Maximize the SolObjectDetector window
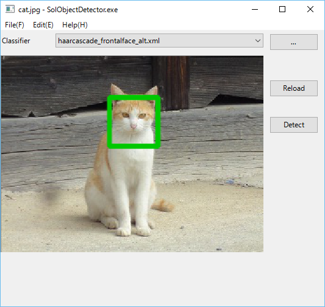325x307 pixels. (x=282, y=9)
